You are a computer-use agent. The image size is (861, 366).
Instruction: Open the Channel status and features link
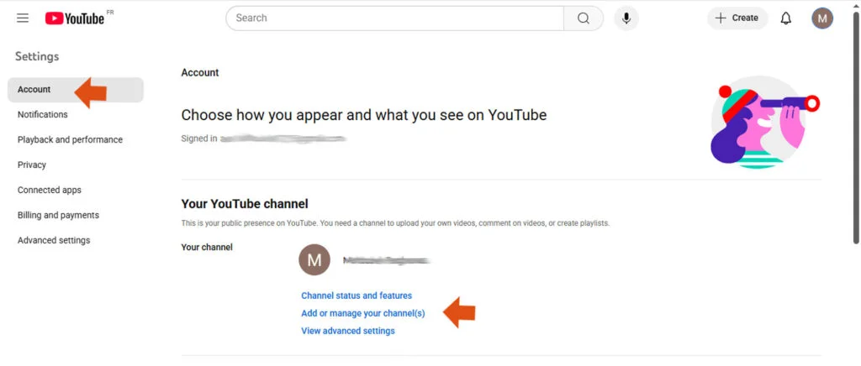pos(357,296)
